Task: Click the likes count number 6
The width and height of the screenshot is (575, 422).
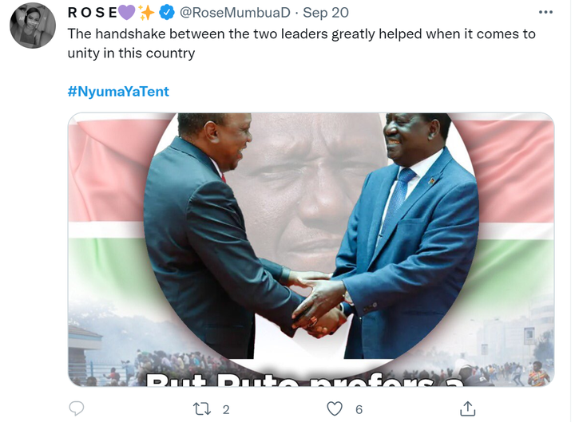Action: 359,409
